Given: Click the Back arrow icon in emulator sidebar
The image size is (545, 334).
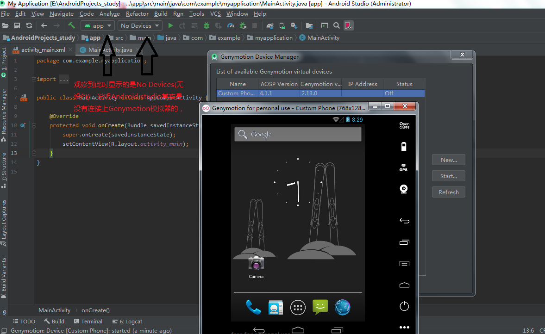Looking at the screenshot, I should click(404, 221).
